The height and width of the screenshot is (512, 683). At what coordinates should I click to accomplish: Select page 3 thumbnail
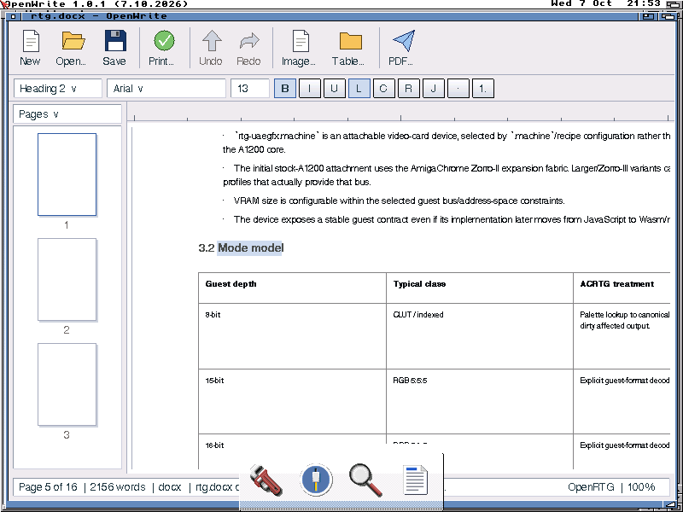[67, 385]
